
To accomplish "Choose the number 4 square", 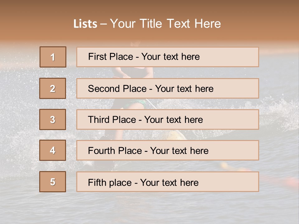I will pyautogui.click(x=53, y=150).
